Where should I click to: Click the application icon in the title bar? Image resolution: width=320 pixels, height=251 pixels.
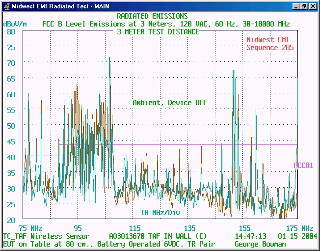click(6, 6)
